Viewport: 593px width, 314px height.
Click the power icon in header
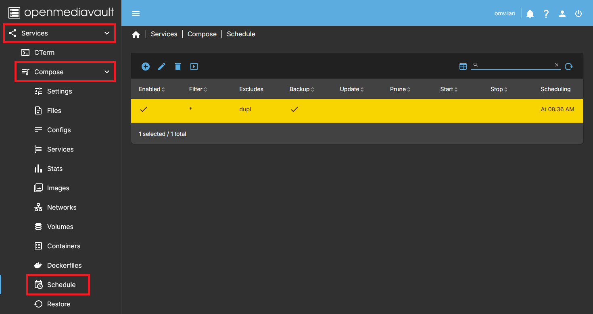point(578,14)
